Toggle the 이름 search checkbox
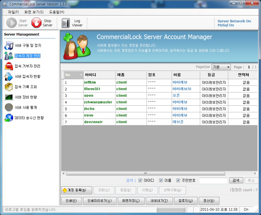 pyautogui.click(x=161, y=180)
